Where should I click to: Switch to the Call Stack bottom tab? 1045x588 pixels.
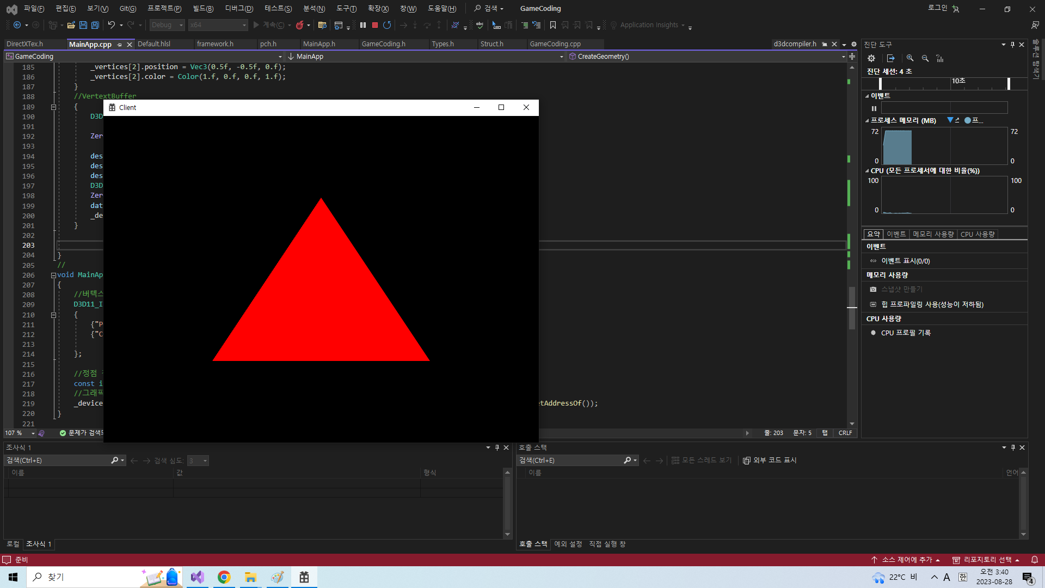pyautogui.click(x=533, y=544)
